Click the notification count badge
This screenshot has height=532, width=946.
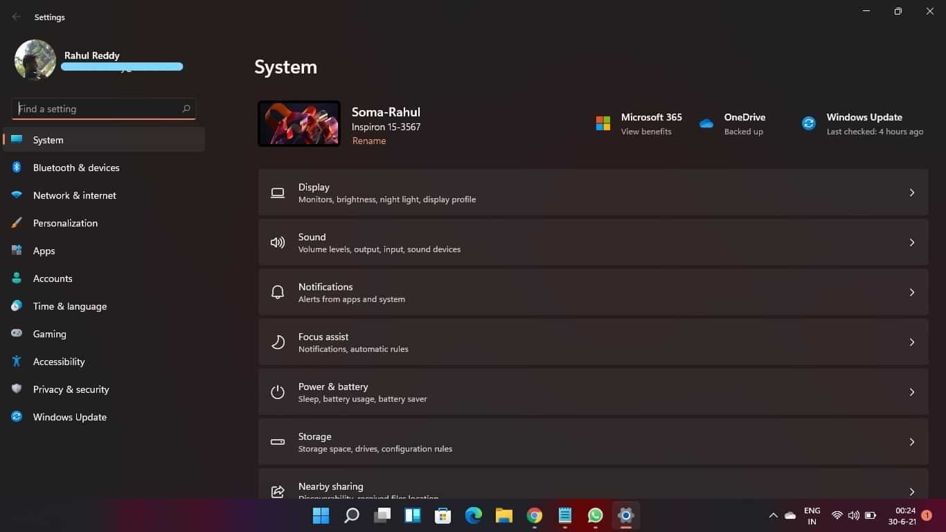click(x=927, y=516)
